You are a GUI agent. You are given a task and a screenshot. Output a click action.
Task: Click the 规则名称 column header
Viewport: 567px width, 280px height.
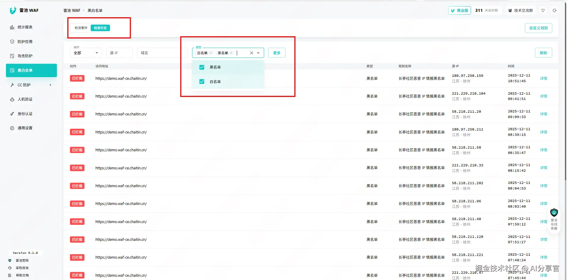(x=405, y=66)
